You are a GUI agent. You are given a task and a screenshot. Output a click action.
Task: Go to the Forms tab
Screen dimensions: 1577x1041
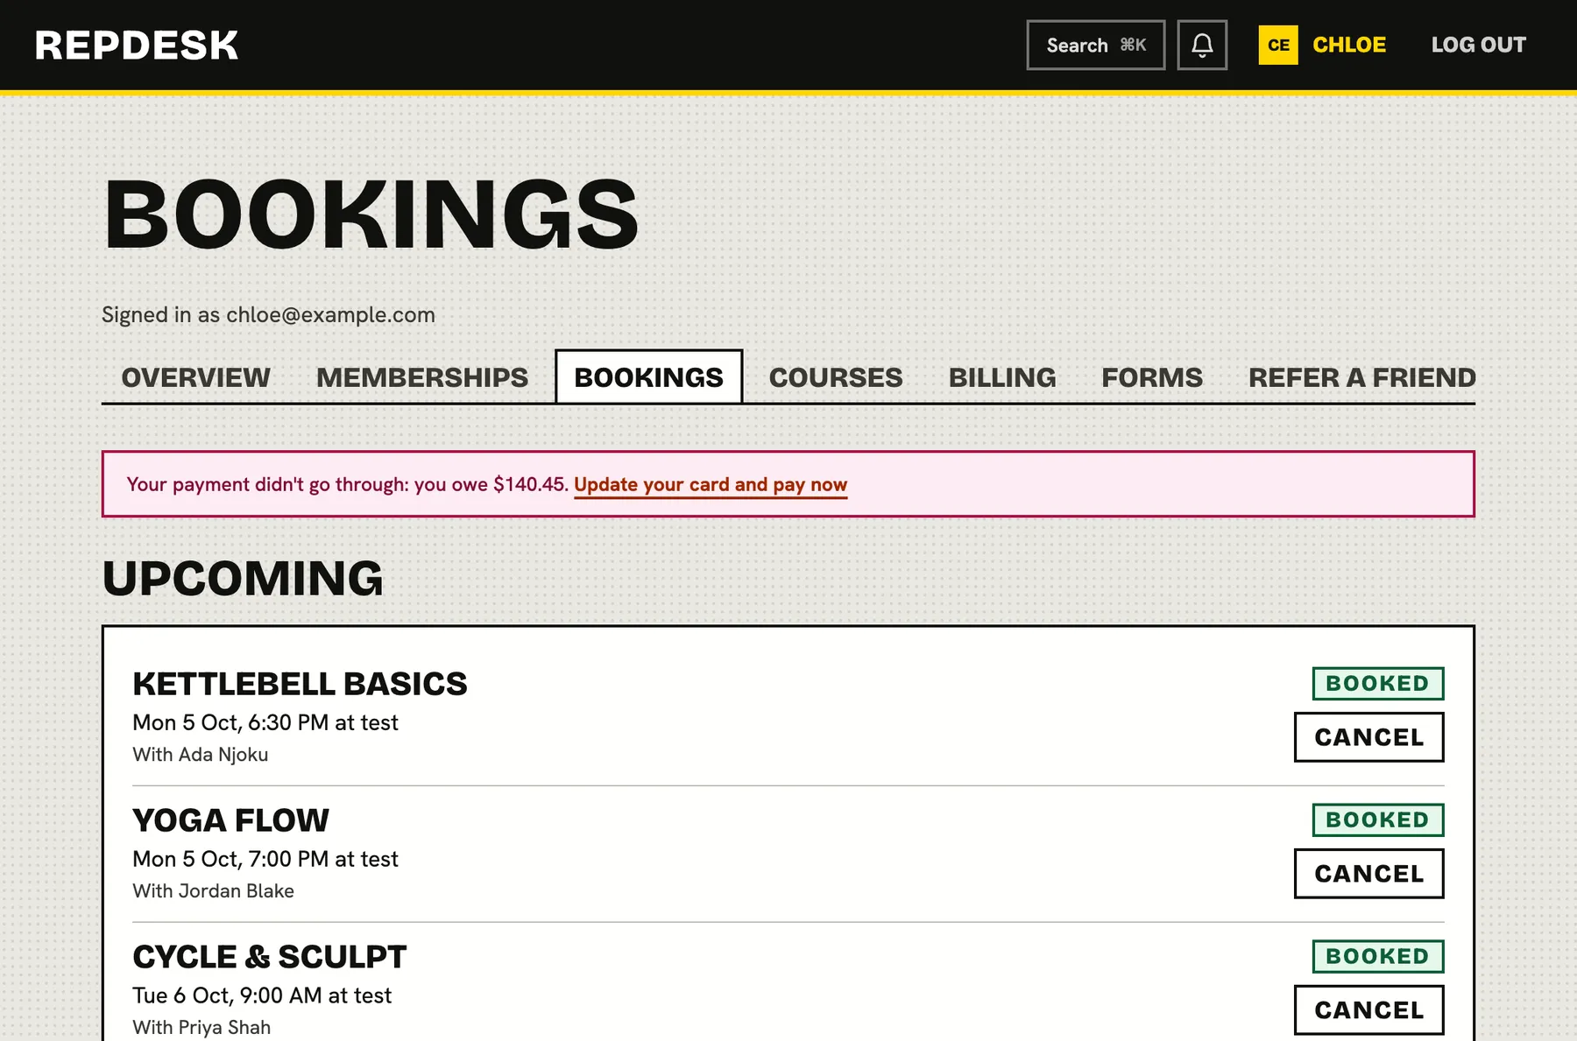click(1152, 377)
